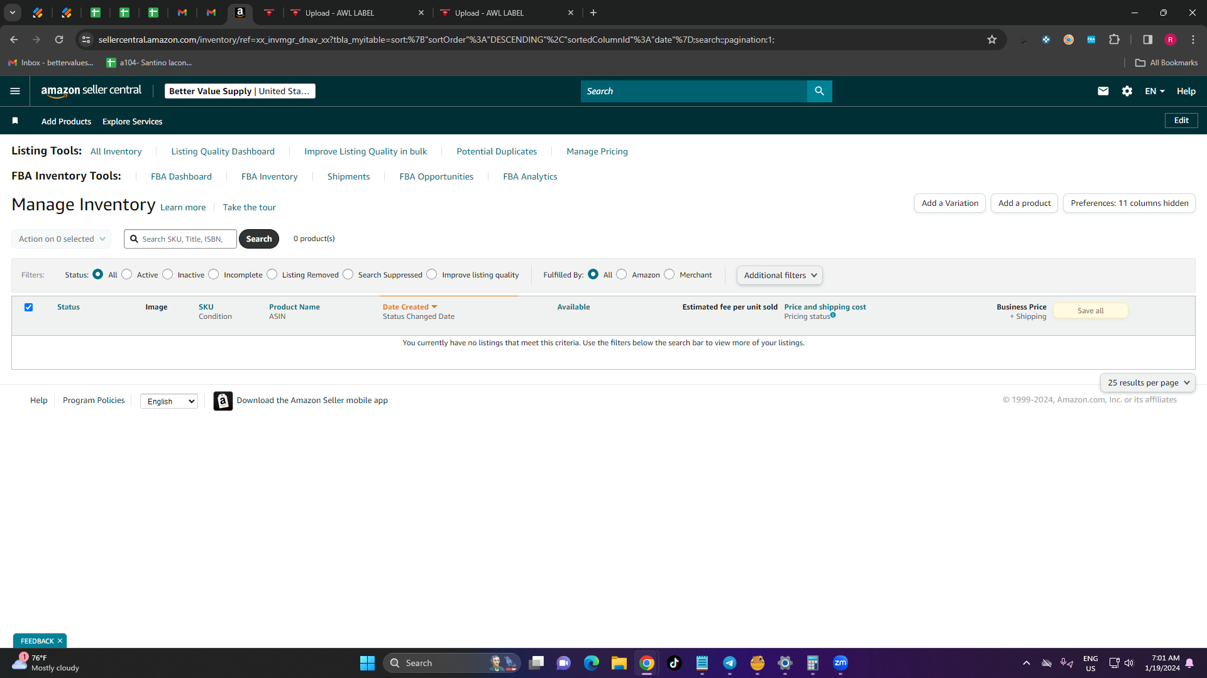Expand the Additional filters dropdown
The height and width of the screenshot is (678, 1207).
point(780,275)
